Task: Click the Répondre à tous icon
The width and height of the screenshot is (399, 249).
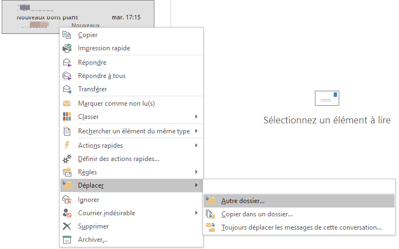Action: (x=67, y=76)
